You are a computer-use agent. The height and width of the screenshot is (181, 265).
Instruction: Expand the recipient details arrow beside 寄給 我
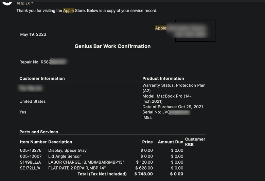click(x=32, y=3)
